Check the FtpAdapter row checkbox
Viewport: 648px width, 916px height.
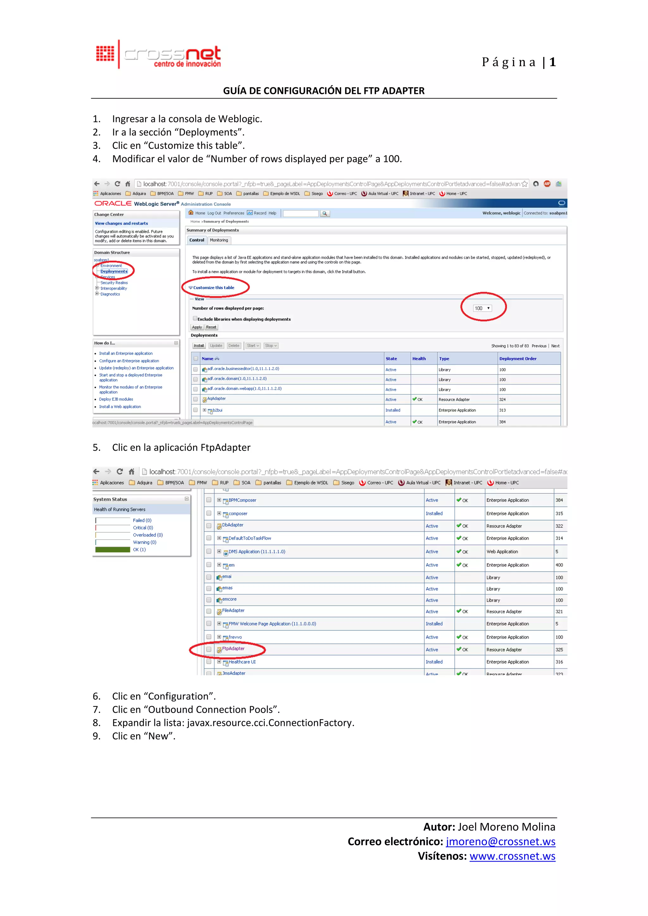[x=209, y=649]
